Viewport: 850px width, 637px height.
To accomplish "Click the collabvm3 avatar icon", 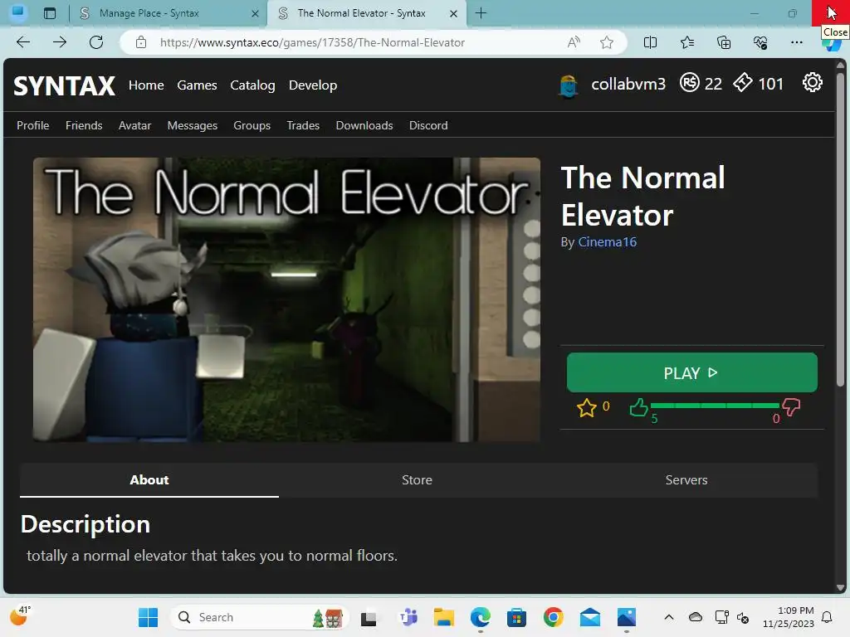I will pos(569,85).
